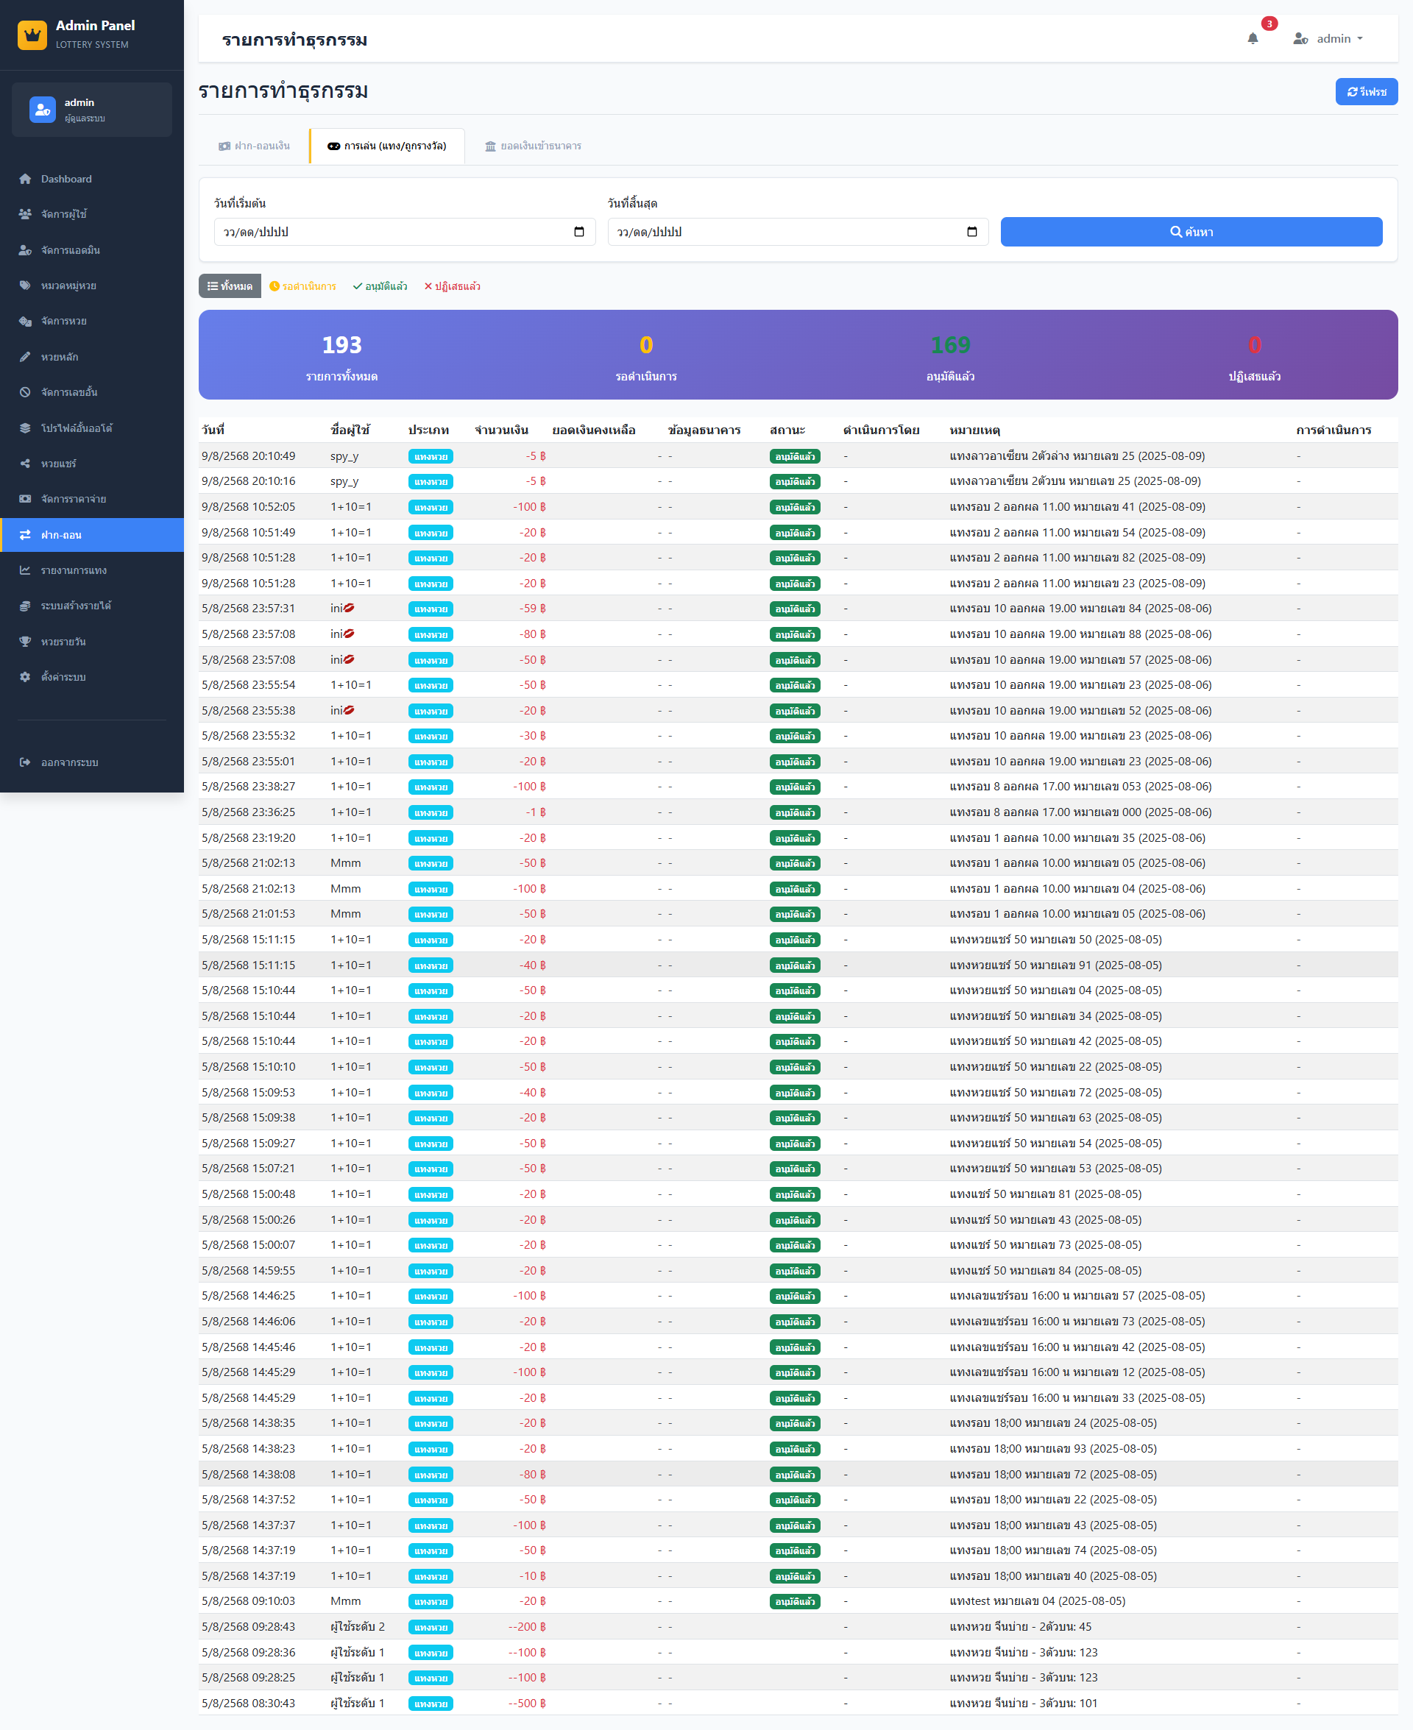Open ระบบสร้างรายได้ via its coins icon
This screenshot has height=1730, width=1413.
point(25,606)
